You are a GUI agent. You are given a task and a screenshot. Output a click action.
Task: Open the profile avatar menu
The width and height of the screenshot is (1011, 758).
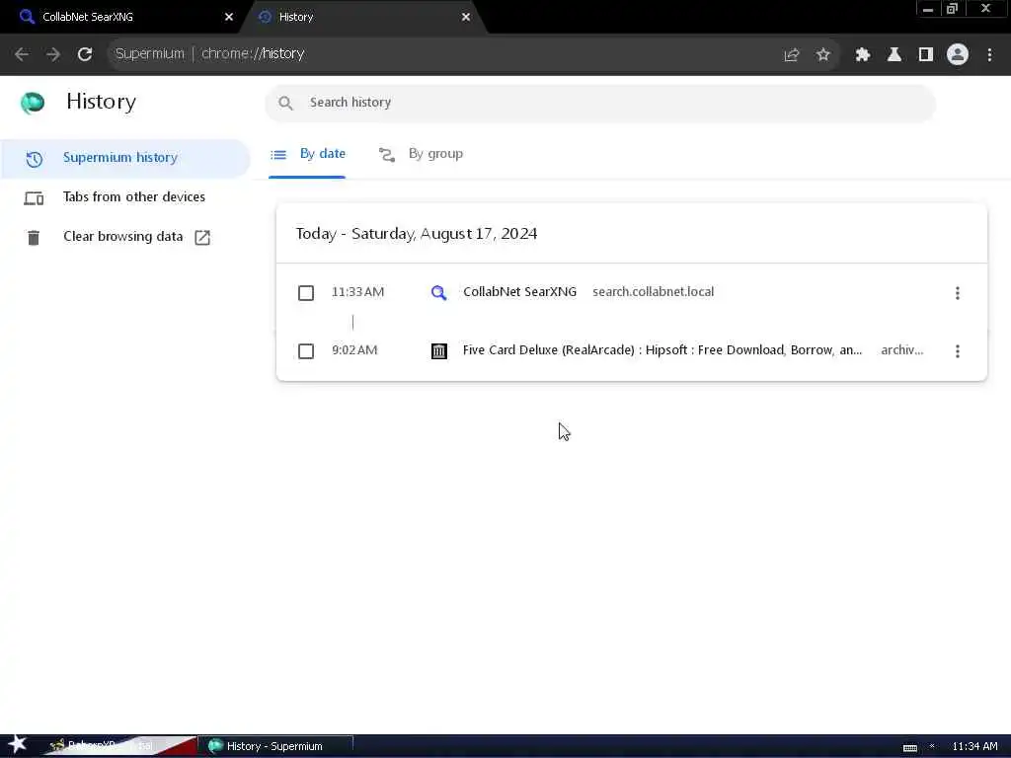pos(958,55)
